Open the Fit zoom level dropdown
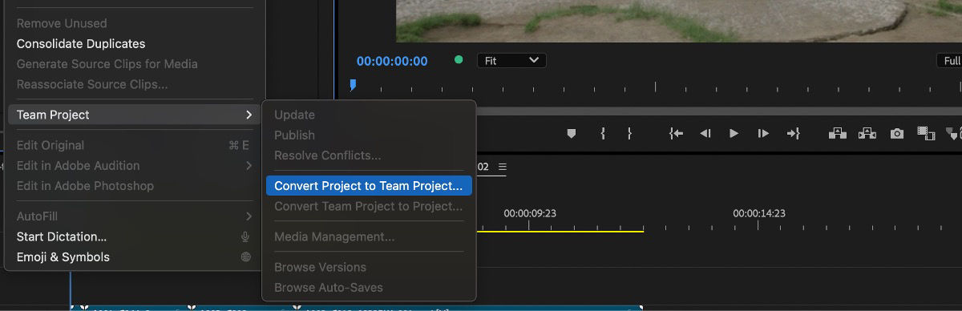962x311 pixels. click(x=511, y=60)
